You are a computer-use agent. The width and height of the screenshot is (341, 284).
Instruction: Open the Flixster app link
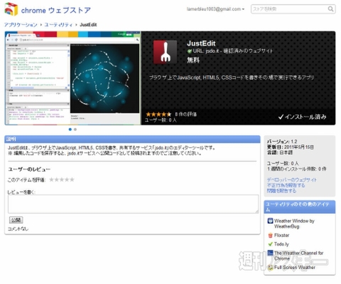pyautogui.click(x=281, y=235)
